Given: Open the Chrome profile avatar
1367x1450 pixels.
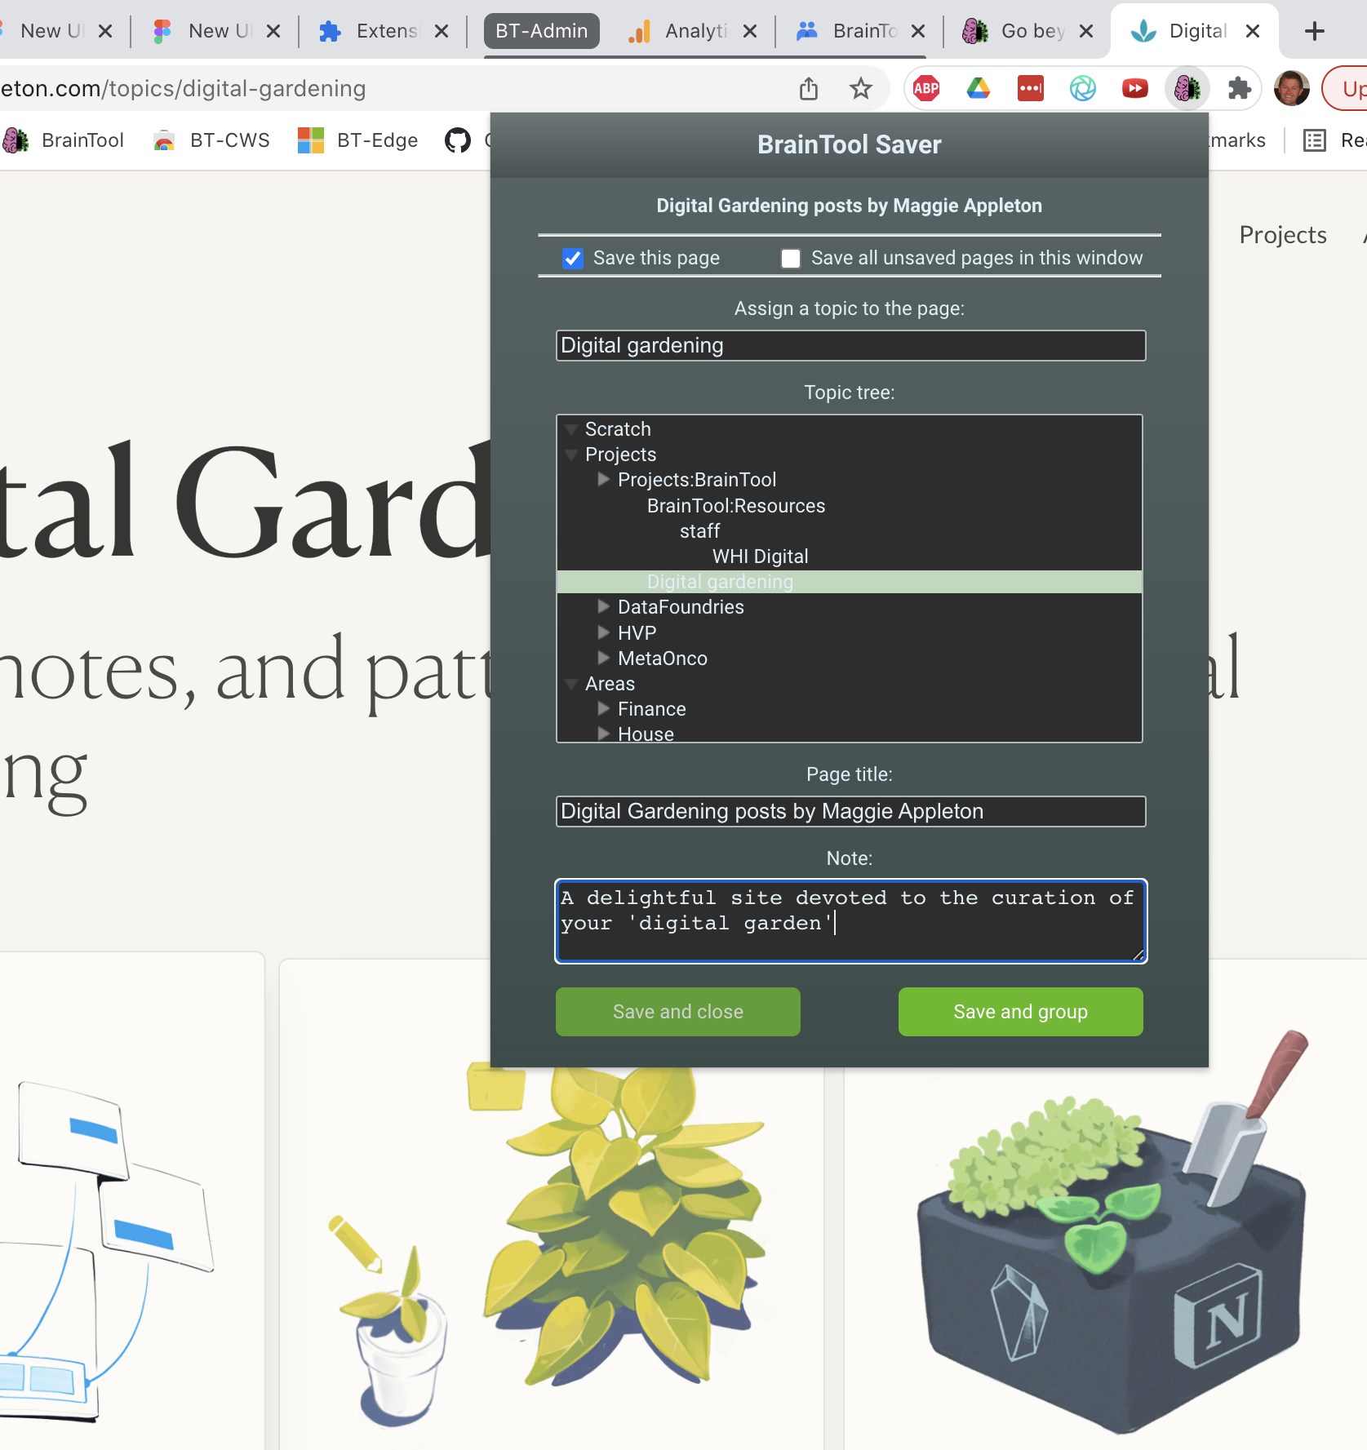Looking at the screenshot, I should [x=1292, y=88].
